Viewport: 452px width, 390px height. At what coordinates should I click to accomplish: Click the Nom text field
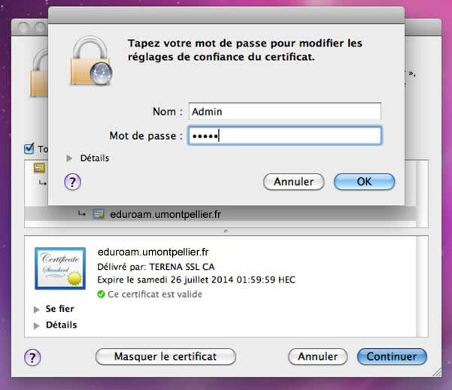[284, 111]
